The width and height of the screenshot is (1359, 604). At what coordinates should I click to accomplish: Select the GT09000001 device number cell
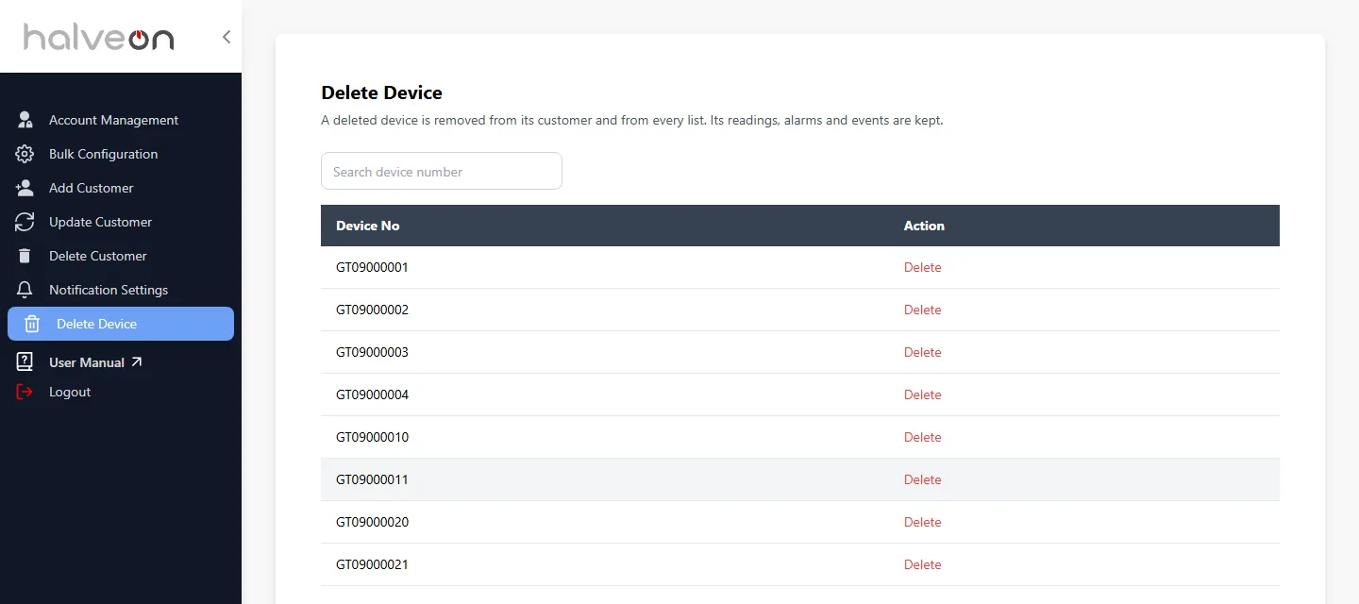click(372, 267)
